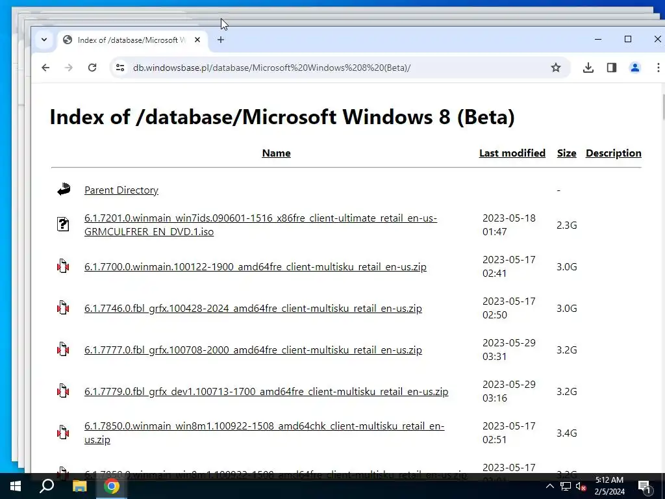This screenshot has height=499, width=665.
Task: Open File Explorer from the taskbar
Action: pyautogui.click(x=79, y=486)
